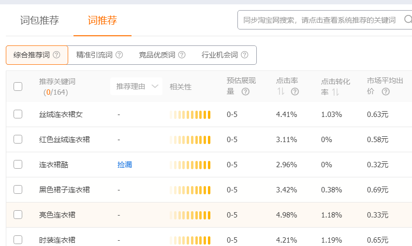
Task: Click relevance bar for 红色丝绒连衣裙
Action: [190, 140]
